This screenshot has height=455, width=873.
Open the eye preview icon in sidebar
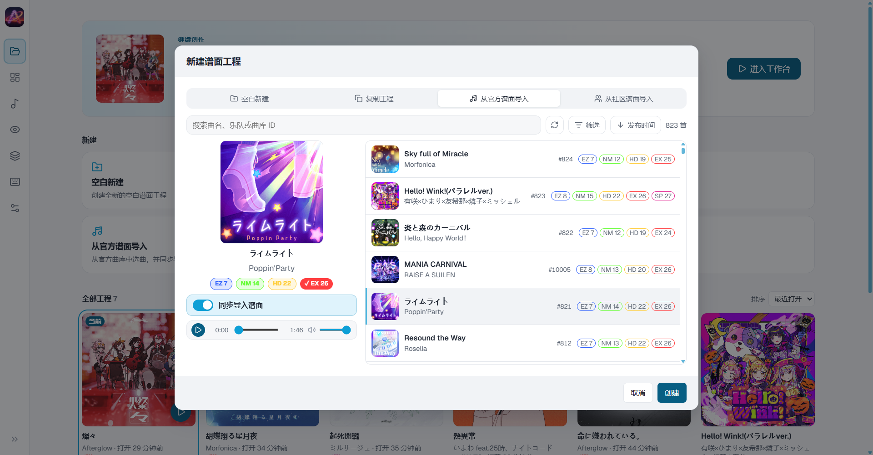point(15,130)
